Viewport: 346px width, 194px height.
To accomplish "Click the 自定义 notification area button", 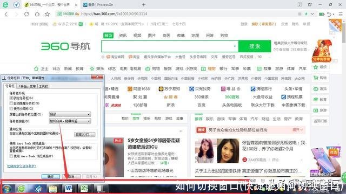I will (x=85, y=134).
